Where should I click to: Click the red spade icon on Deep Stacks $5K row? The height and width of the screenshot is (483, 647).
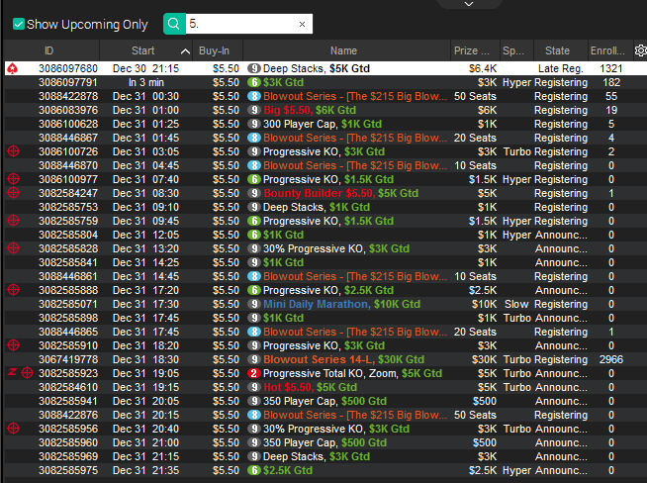(13, 68)
